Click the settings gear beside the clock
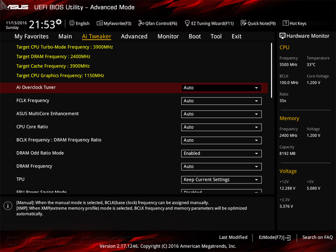The image size is (336, 252). (x=59, y=22)
